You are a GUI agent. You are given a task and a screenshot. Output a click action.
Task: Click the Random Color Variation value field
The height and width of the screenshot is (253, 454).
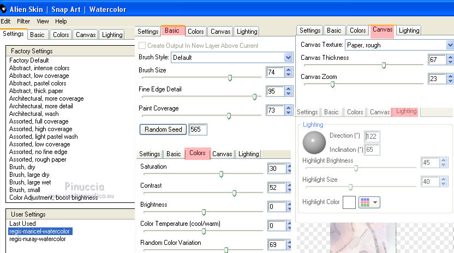(277, 245)
